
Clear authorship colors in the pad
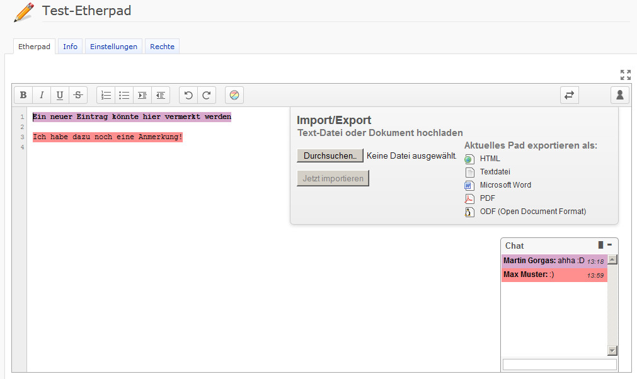pyautogui.click(x=234, y=95)
